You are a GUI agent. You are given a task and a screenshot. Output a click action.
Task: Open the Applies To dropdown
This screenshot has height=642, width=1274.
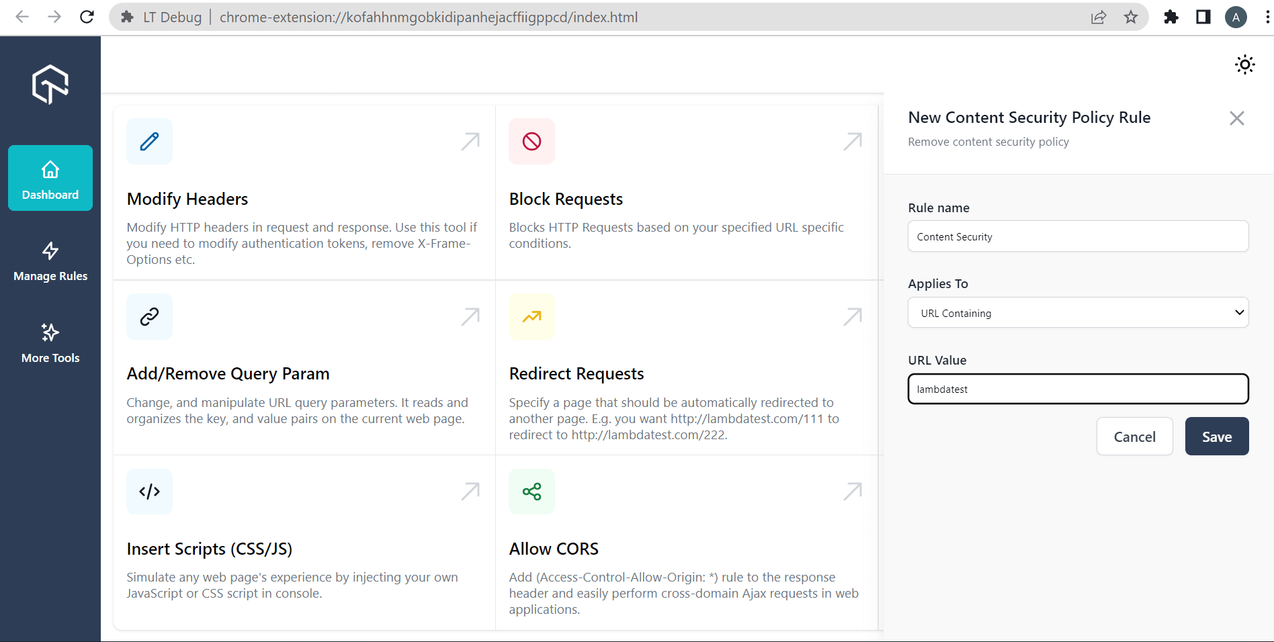tap(1077, 312)
